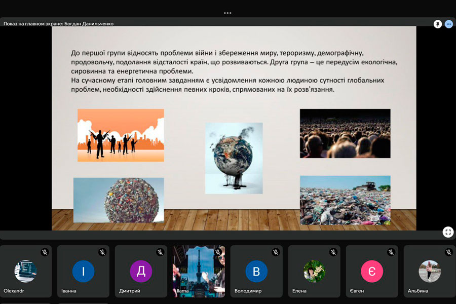Image resolution: width=456 pixels, height=304 pixels.
Task: Click the garbage ball image
Action: pos(119,200)
